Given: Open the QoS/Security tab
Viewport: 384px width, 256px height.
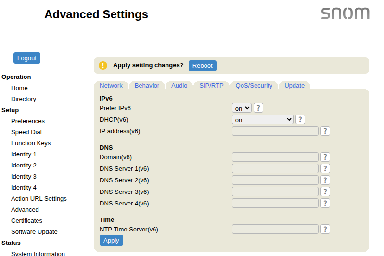Looking at the screenshot, I should (x=254, y=86).
